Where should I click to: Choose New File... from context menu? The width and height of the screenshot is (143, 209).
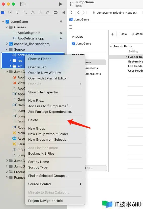(36, 101)
